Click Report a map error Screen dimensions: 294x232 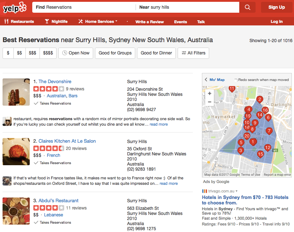click(x=277, y=175)
